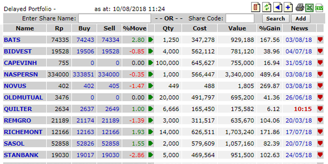Viewport: 328px width, 164px height.
Task: Open red dropdown arrow for NASPERSN
Action: (x=320, y=74)
